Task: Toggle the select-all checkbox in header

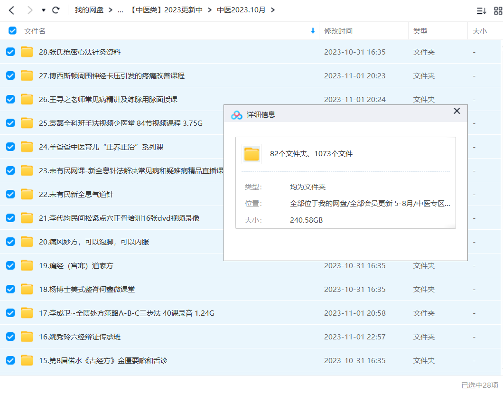Action: 13,31
